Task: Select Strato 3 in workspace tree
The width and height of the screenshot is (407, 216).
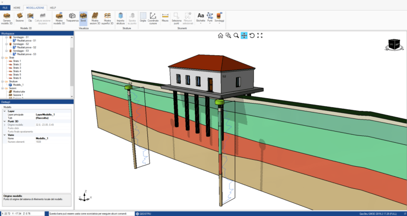Action: [x=16, y=68]
